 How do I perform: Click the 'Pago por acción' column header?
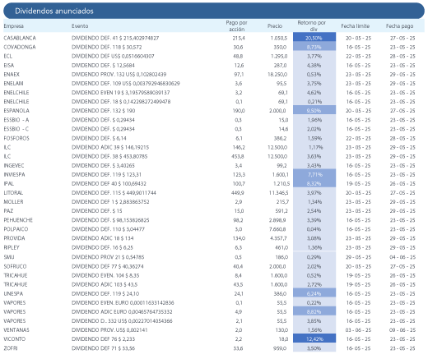236,26
